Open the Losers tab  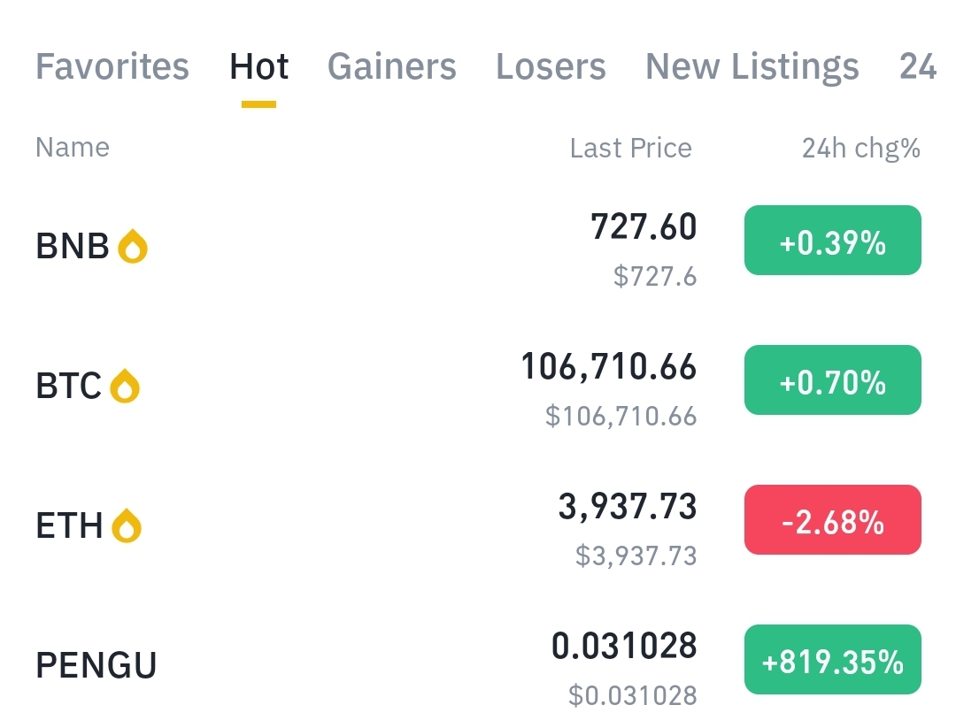pos(551,65)
